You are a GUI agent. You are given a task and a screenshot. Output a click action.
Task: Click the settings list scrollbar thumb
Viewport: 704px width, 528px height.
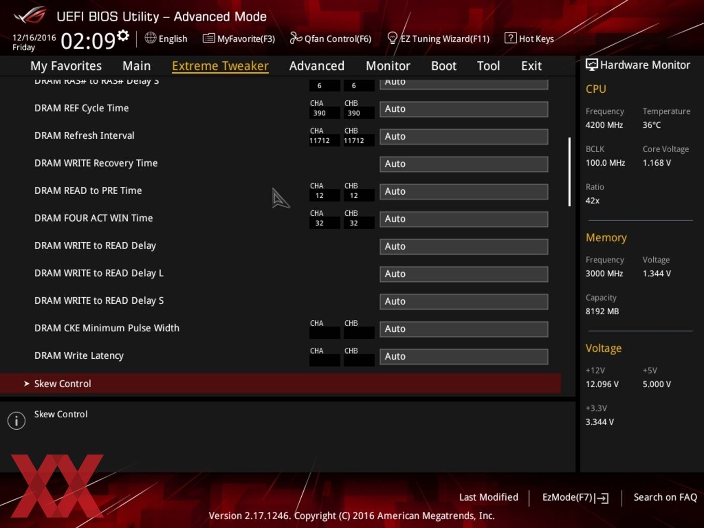(x=569, y=172)
